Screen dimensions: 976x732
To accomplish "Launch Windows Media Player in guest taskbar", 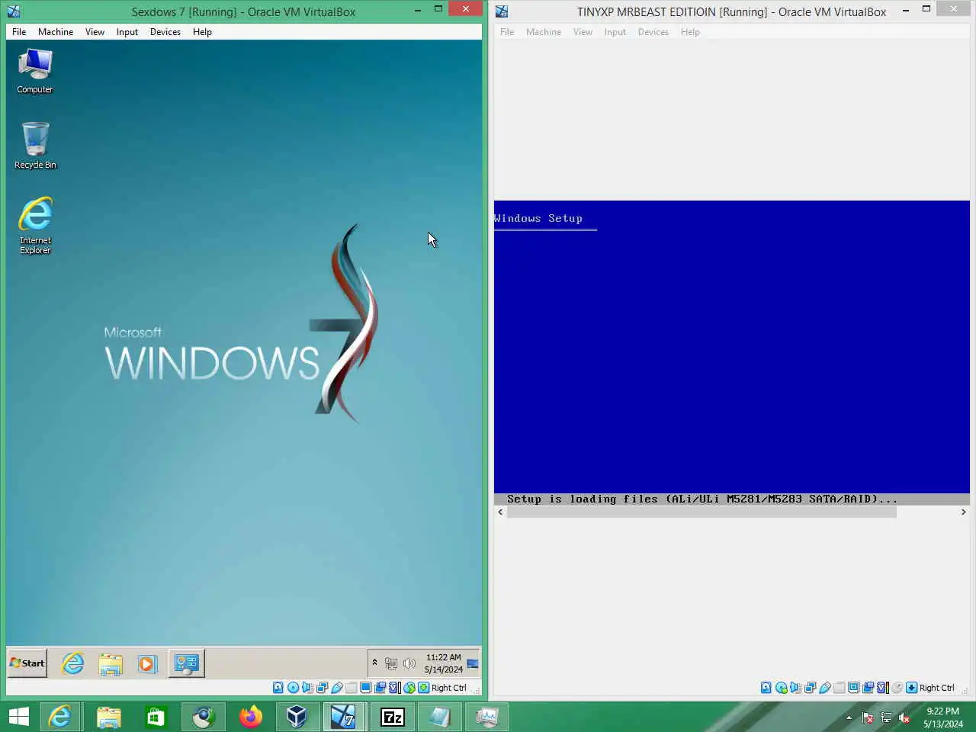I will pyautogui.click(x=147, y=663).
